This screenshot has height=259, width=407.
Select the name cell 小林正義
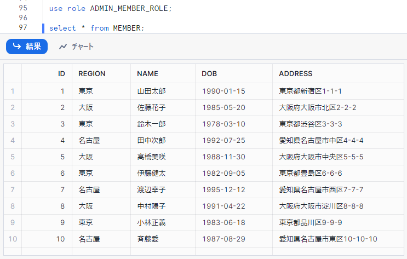pos(163,222)
